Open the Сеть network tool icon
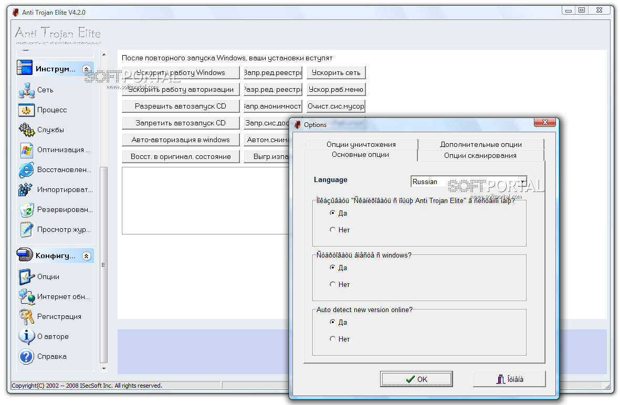 pos(26,90)
